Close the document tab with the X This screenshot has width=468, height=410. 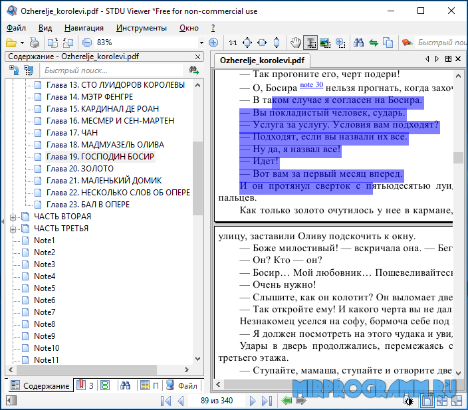pyautogui.click(x=458, y=59)
